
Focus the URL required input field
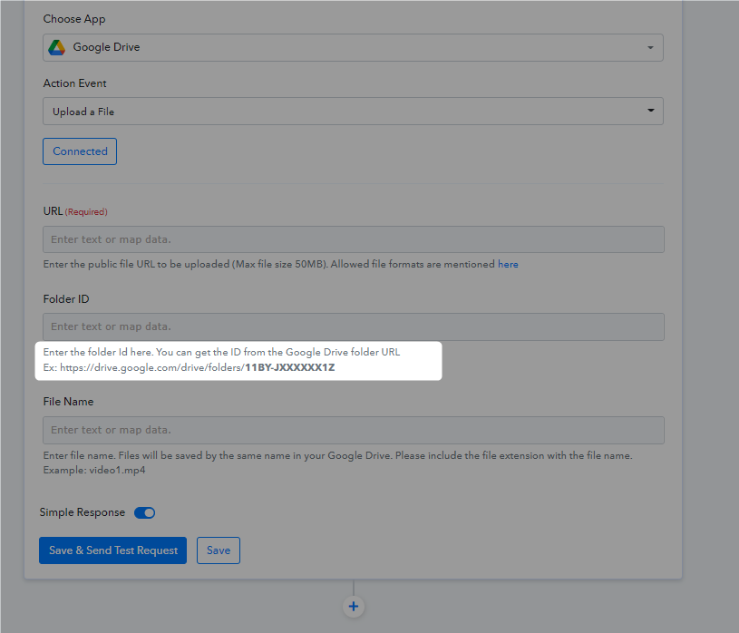pyautogui.click(x=354, y=239)
